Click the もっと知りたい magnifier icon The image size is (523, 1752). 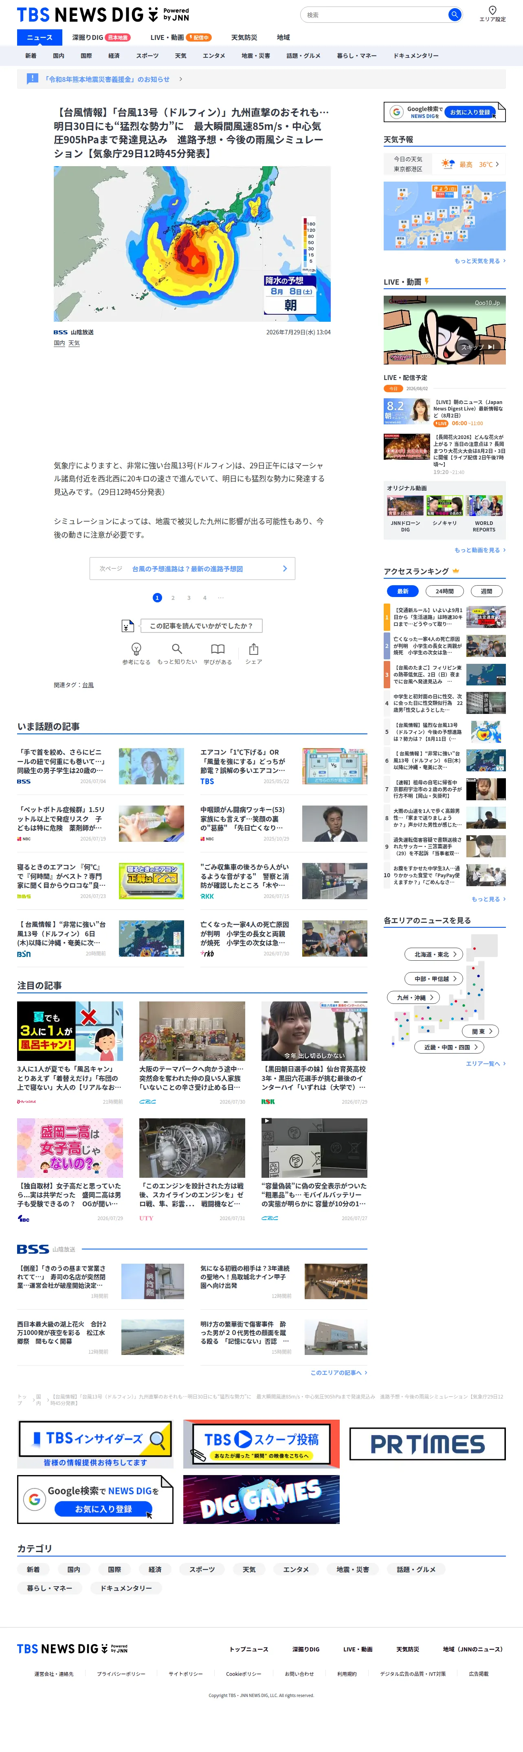(x=177, y=649)
